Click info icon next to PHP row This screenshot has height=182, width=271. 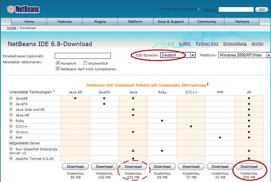click(11, 137)
